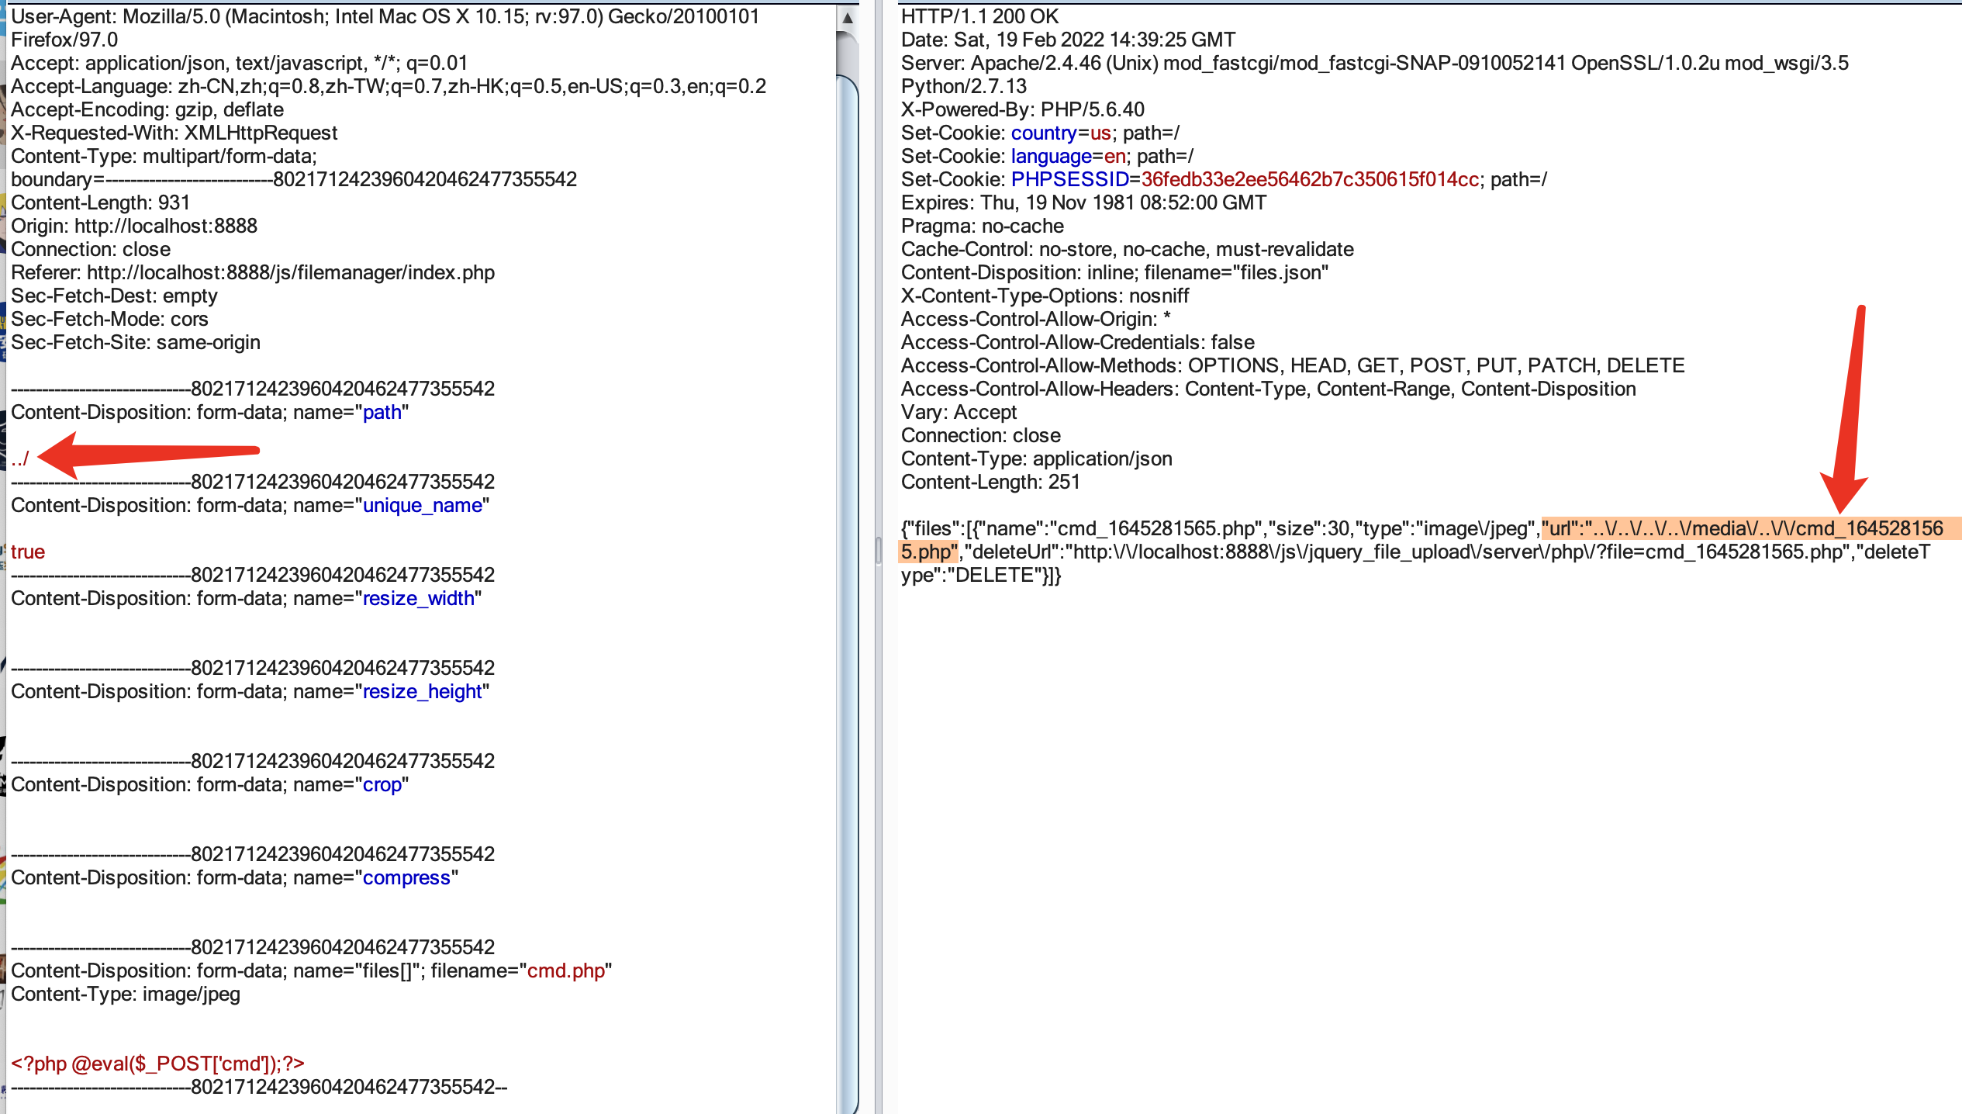Click the '../' path value in the request
Screen dimensions: 1962x1114
(x=20, y=458)
